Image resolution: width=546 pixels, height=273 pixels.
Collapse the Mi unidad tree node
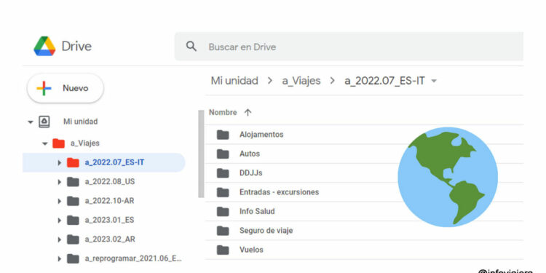click(x=31, y=122)
